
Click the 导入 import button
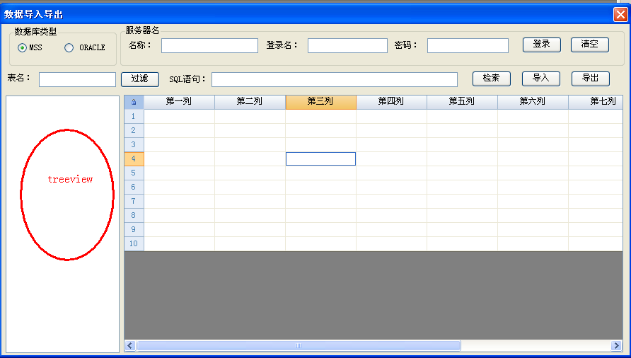point(541,79)
